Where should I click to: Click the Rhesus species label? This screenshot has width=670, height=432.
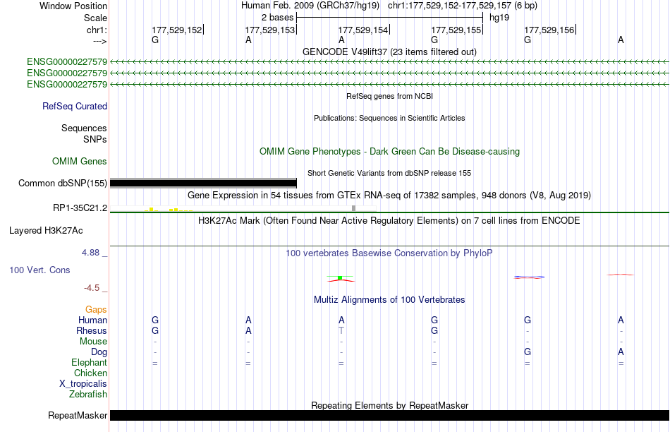click(x=92, y=330)
